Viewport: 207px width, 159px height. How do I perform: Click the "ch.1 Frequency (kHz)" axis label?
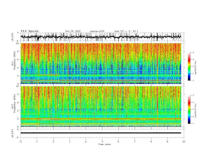click(14, 61)
